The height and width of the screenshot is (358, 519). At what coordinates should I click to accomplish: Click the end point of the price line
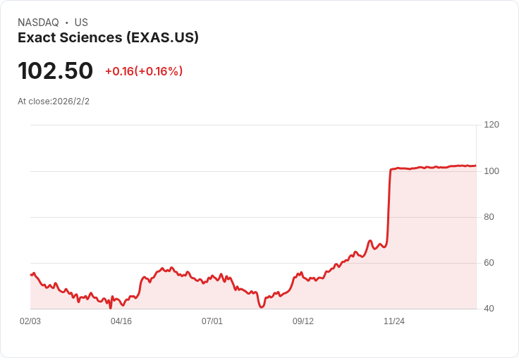pyautogui.click(x=475, y=166)
